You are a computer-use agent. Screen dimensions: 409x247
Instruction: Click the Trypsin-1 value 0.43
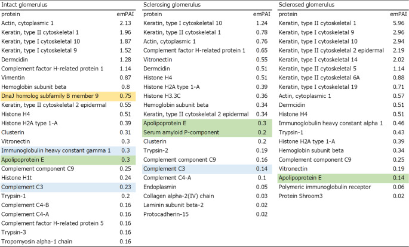click(399, 132)
